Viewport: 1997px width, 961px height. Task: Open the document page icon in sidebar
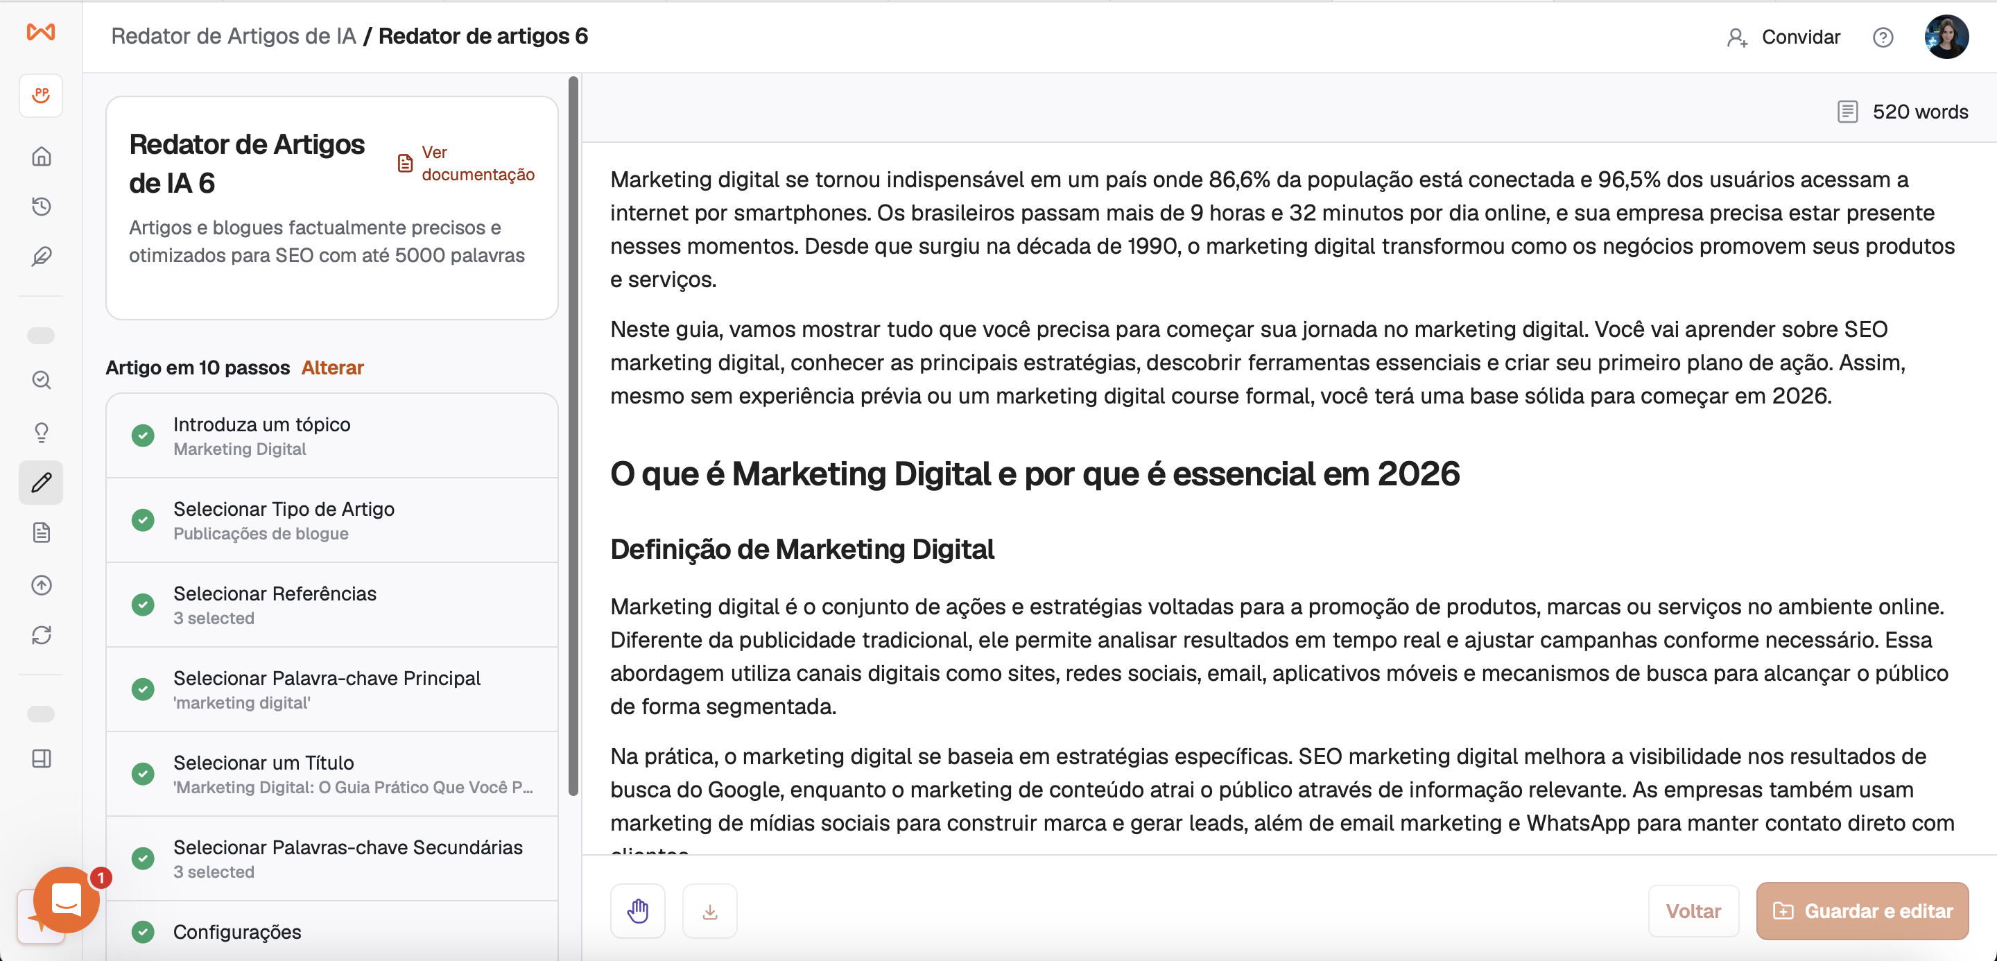click(41, 533)
